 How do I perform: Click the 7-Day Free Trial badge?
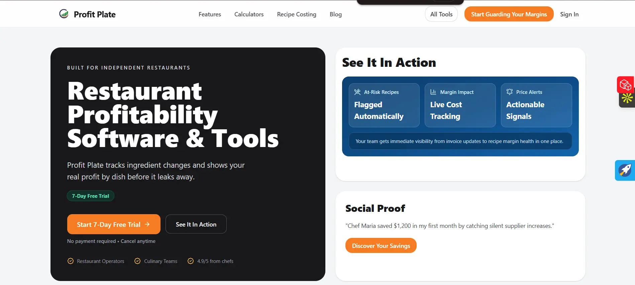[91, 196]
